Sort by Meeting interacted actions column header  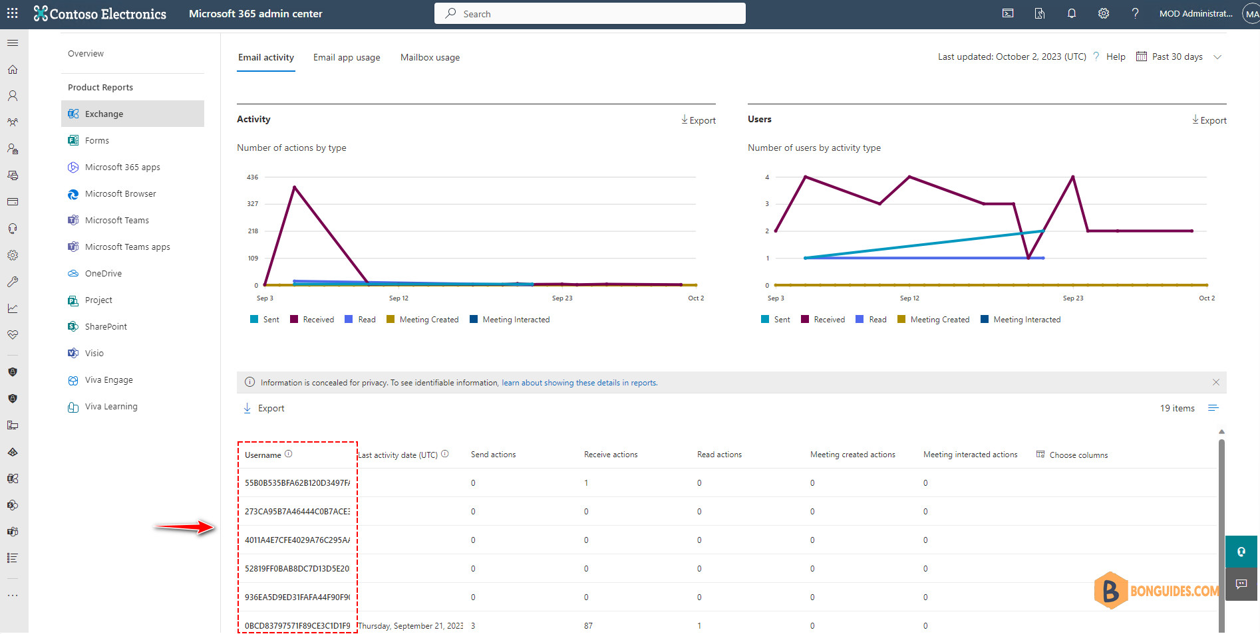pyautogui.click(x=970, y=455)
